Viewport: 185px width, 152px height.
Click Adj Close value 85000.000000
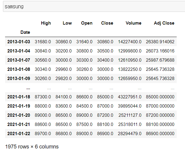coord(160,97)
